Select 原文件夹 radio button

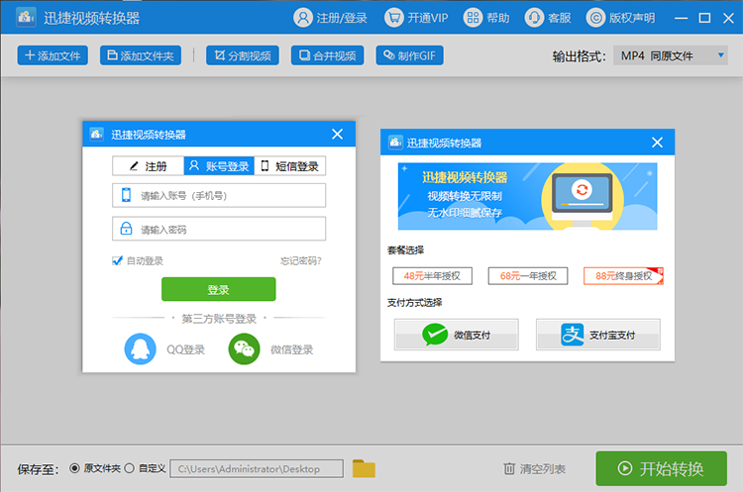pos(74,468)
